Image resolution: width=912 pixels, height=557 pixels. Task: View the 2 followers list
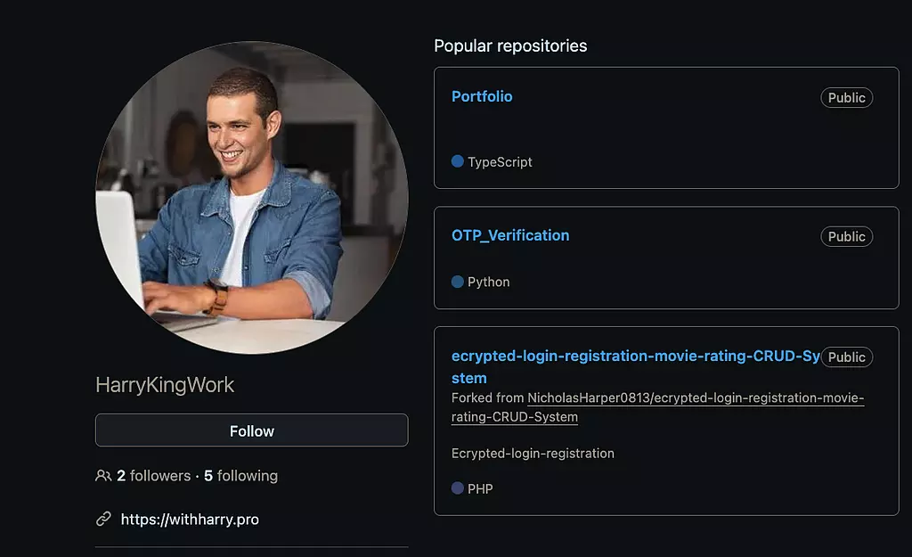click(x=153, y=476)
